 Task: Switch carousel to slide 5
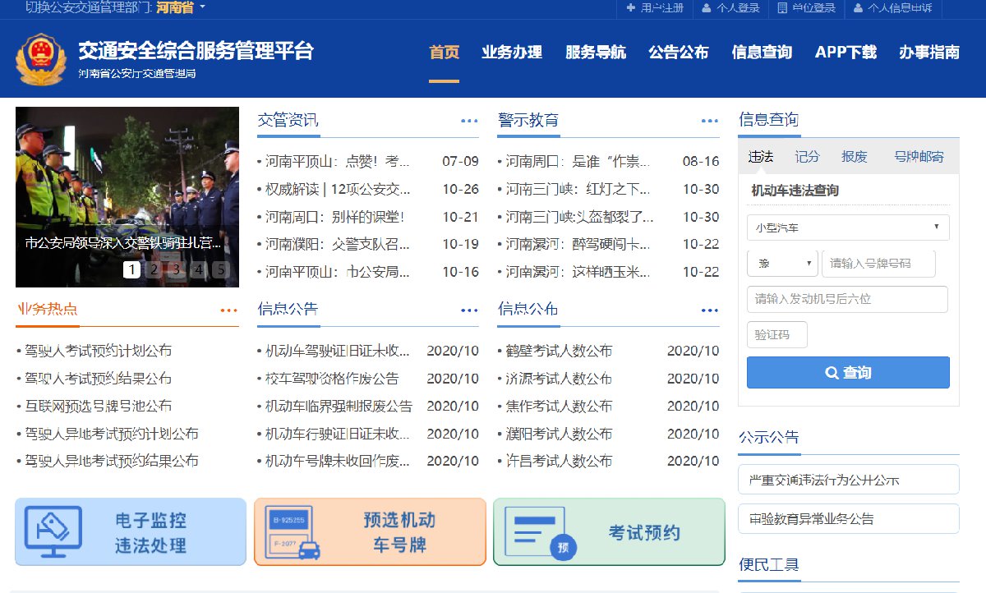point(220,269)
